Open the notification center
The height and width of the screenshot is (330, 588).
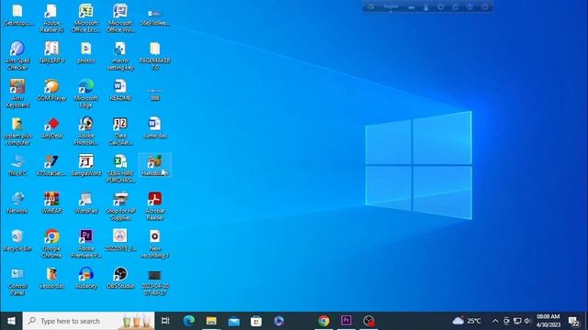click(x=573, y=321)
